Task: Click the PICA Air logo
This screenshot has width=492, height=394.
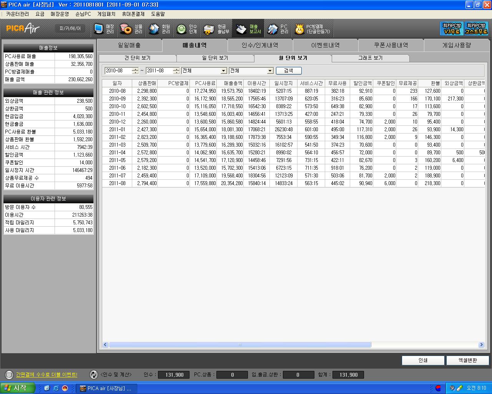Action: pos(23,28)
